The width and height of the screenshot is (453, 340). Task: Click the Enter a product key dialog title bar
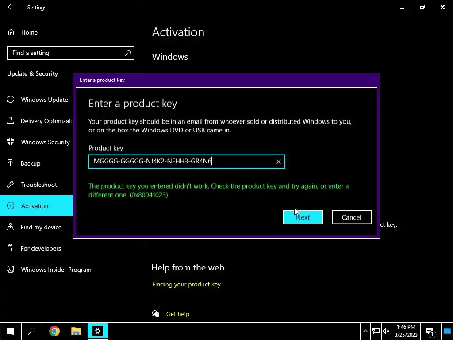click(x=226, y=80)
